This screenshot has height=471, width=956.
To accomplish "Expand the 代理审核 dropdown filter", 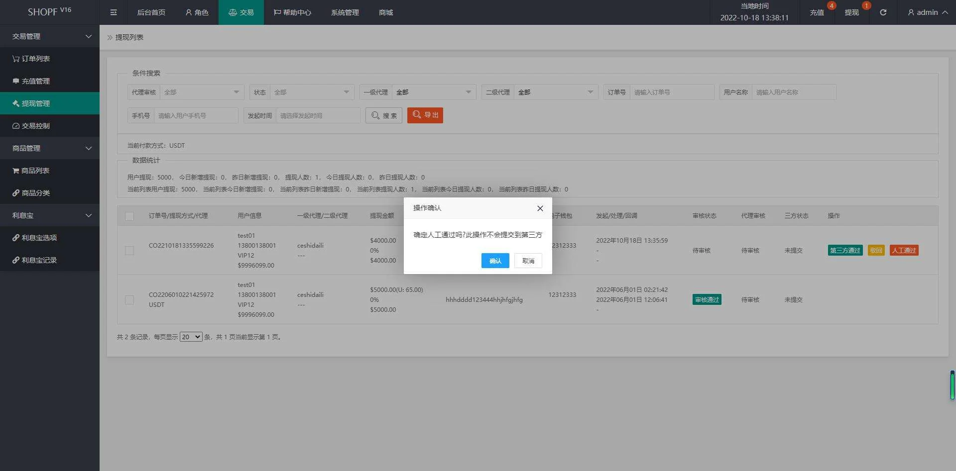I will tap(202, 92).
